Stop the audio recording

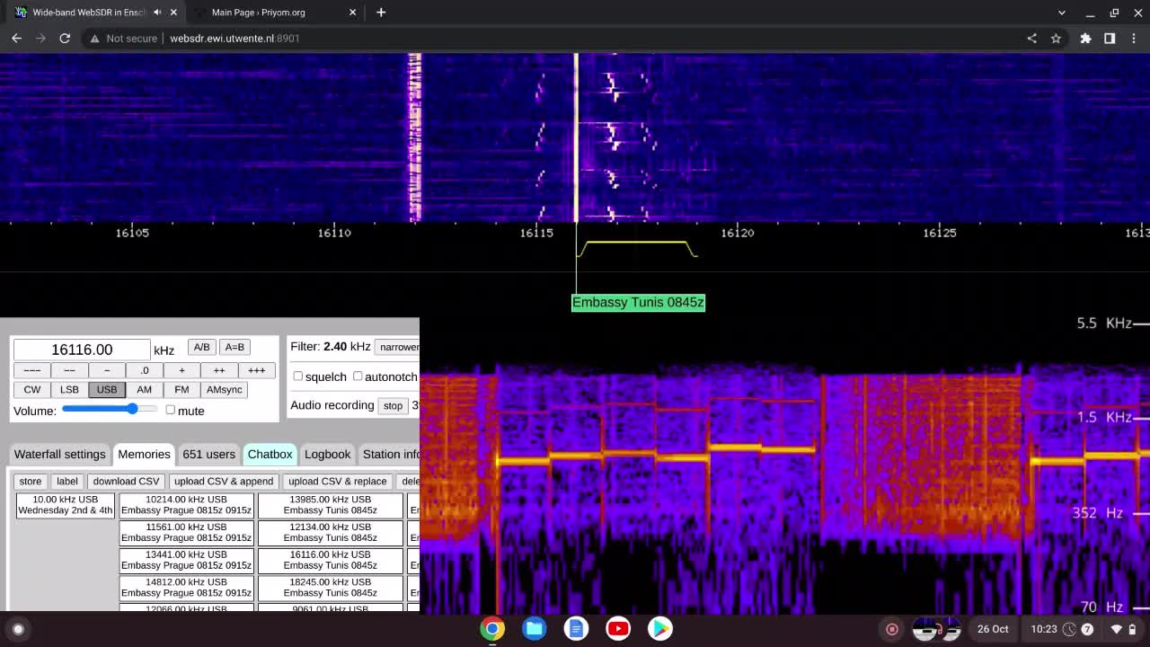pyautogui.click(x=393, y=405)
